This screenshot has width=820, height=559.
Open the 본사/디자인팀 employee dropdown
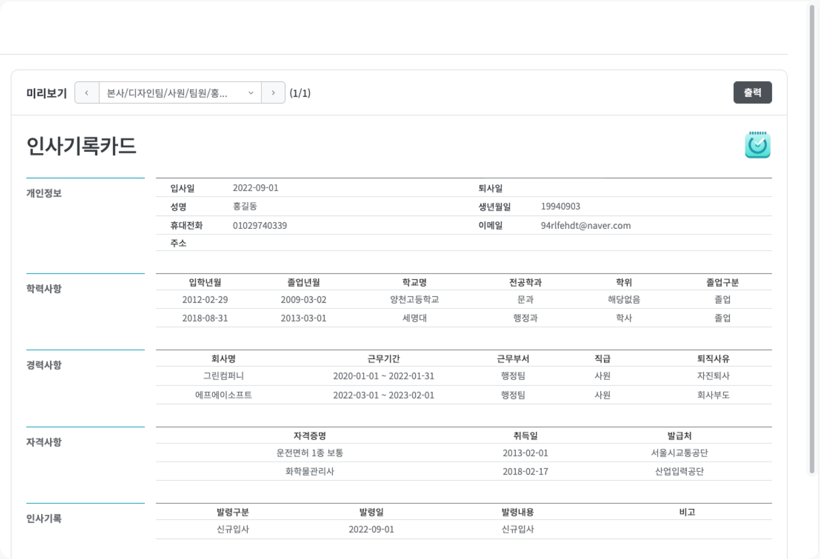coord(180,93)
